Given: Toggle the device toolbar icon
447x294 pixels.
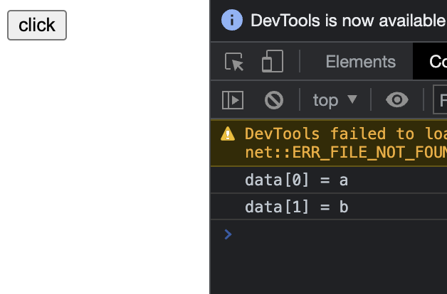Looking at the screenshot, I should click(x=272, y=62).
